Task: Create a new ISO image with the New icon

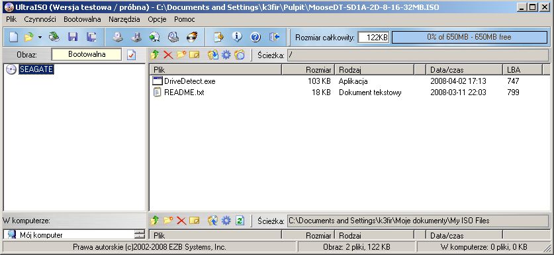Action: point(13,37)
